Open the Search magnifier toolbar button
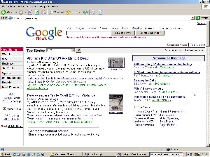The width and height of the screenshot is (210, 157). (x=56, y=12)
